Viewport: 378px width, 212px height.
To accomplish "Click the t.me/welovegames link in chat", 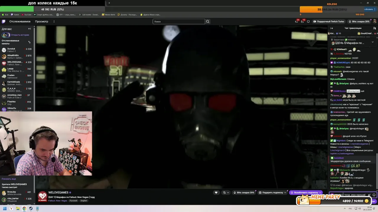I will coord(359,144).
